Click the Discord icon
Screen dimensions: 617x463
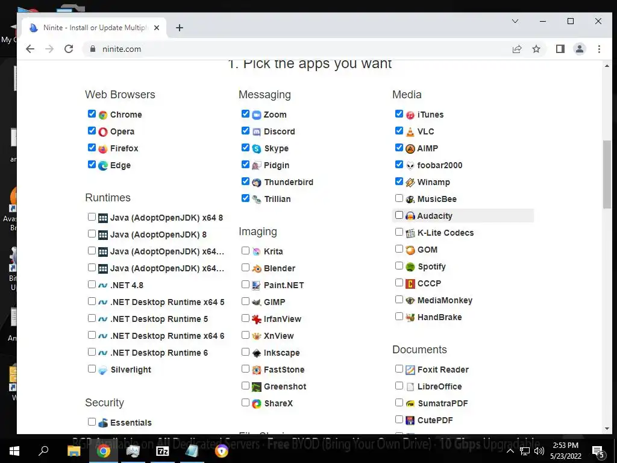click(x=257, y=132)
